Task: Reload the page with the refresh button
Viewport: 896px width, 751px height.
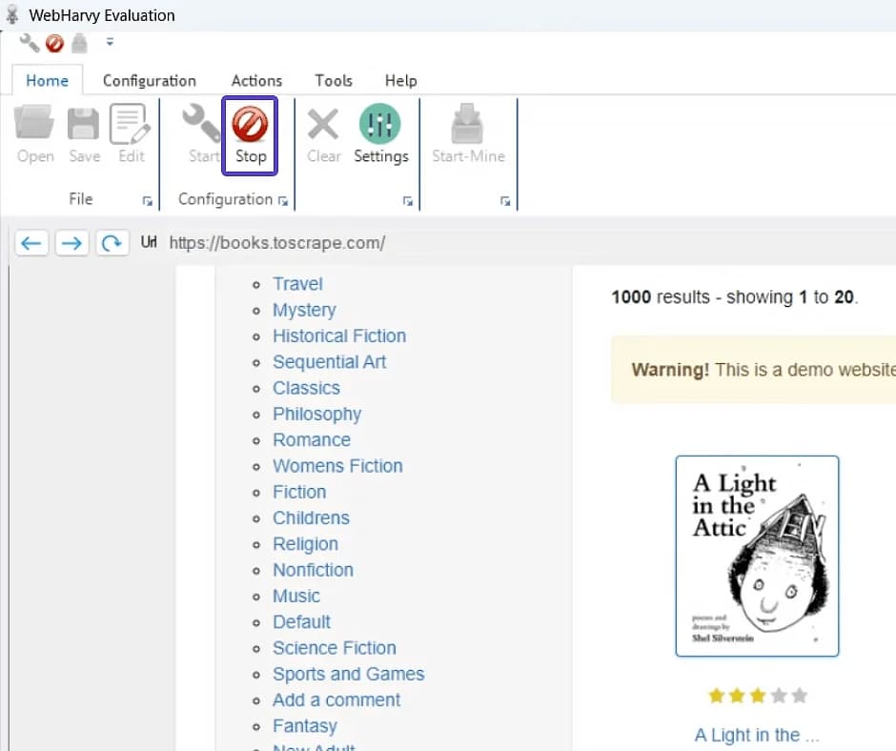Action: point(112,243)
